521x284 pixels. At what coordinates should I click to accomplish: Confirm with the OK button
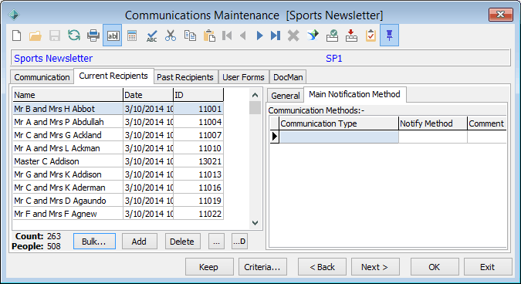pyautogui.click(x=435, y=267)
